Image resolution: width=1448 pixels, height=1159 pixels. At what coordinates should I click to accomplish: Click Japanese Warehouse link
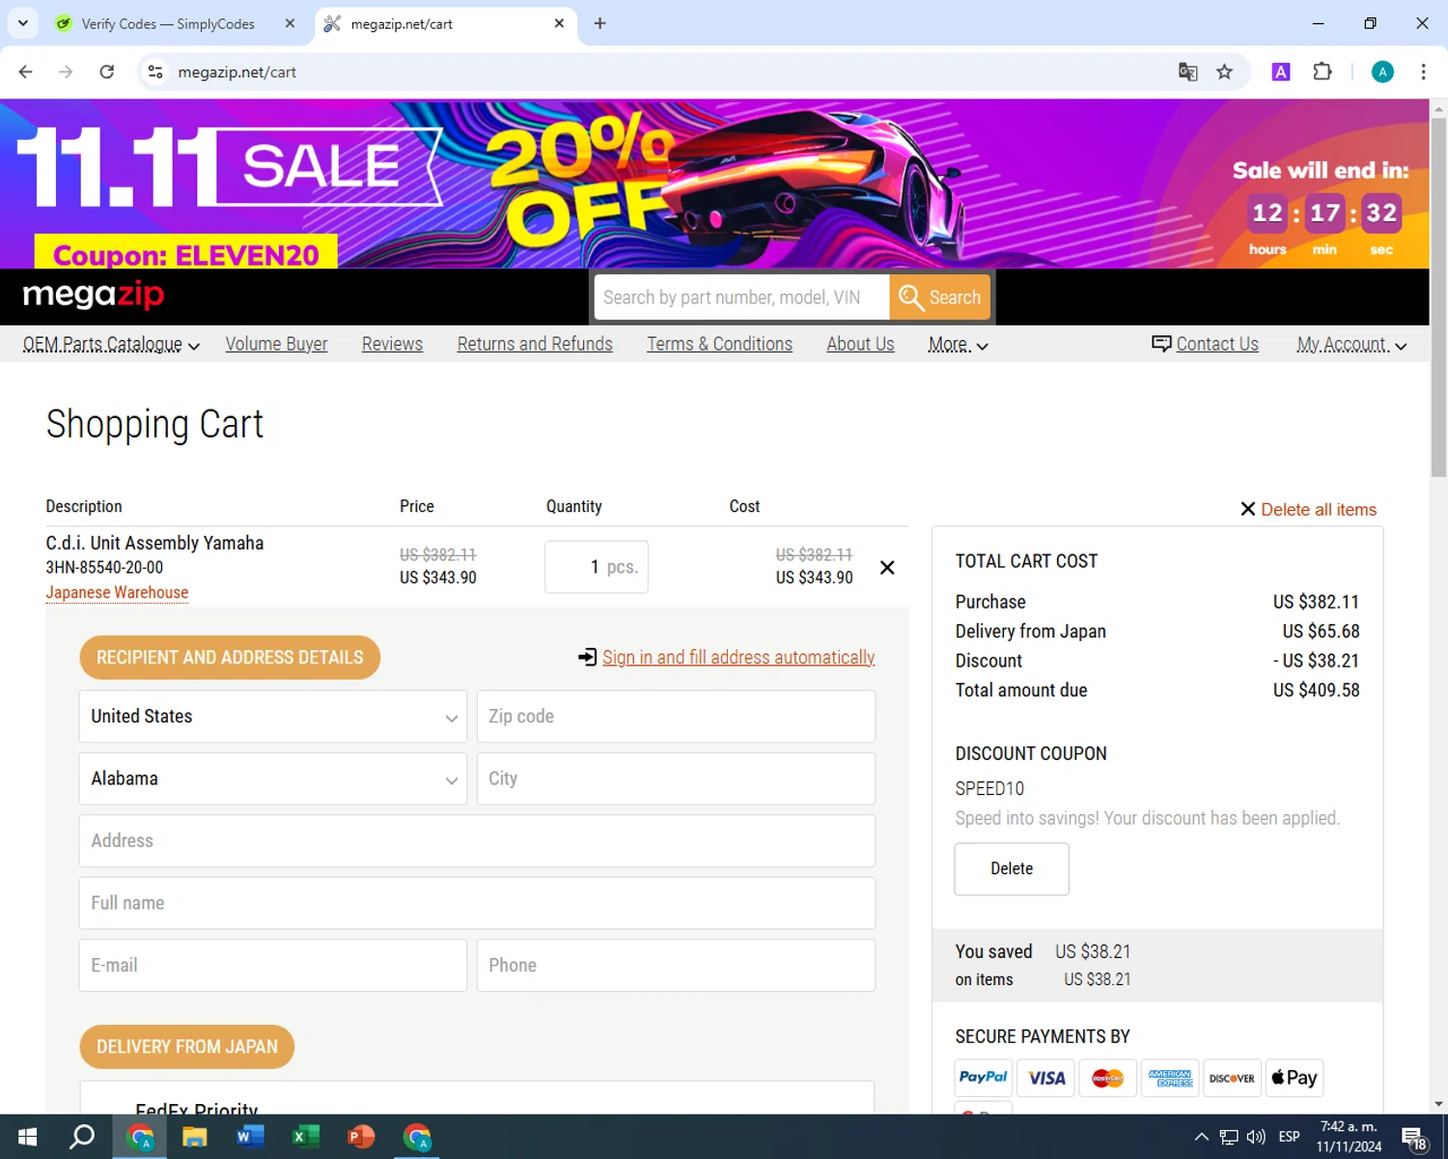coord(117,593)
